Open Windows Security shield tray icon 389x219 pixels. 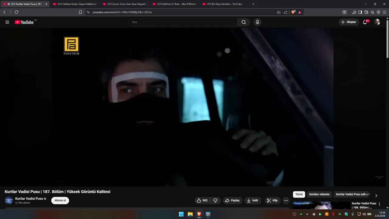tap(346, 214)
